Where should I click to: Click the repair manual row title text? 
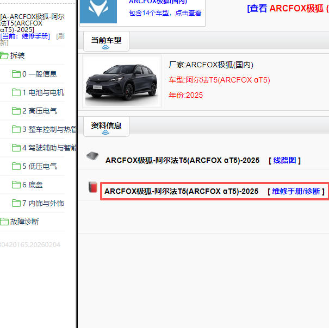click(x=181, y=191)
